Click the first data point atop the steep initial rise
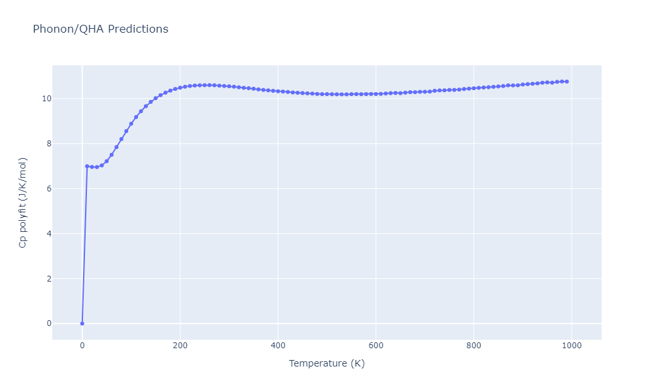Viewport: 654px width, 392px height. click(x=87, y=166)
